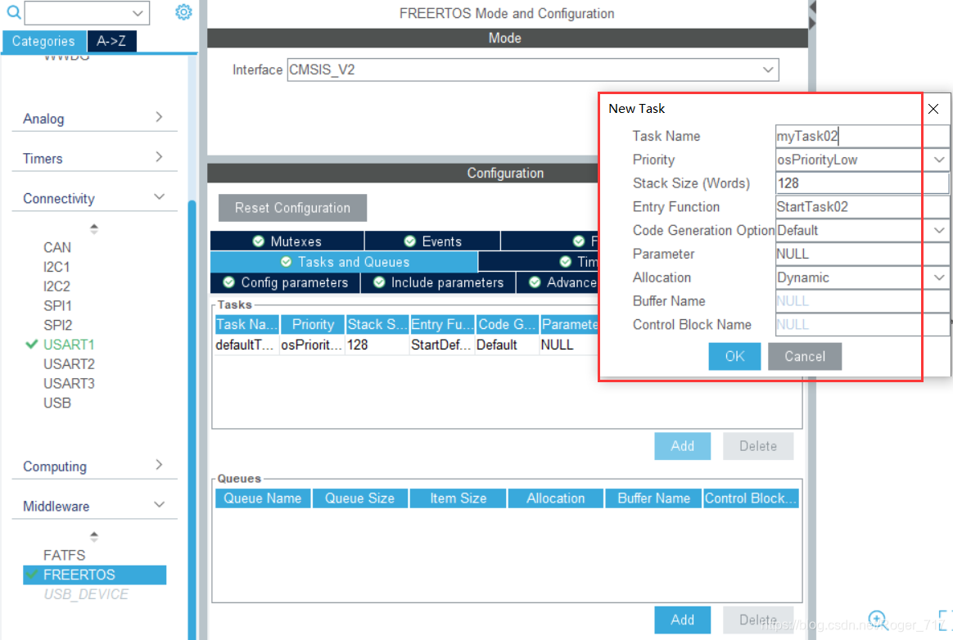Click Cancel in the New Task dialog
The image size is (953, 640).
[805, 356]
